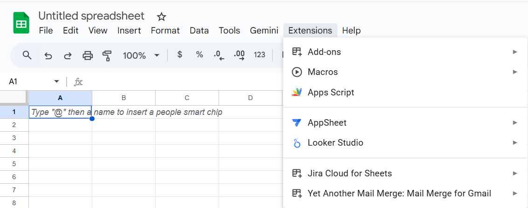Click the Undo arrow icon
Image resolution: width=528 pixels, height=208 pixels.
pyautogui.click(x=48, y=55)
